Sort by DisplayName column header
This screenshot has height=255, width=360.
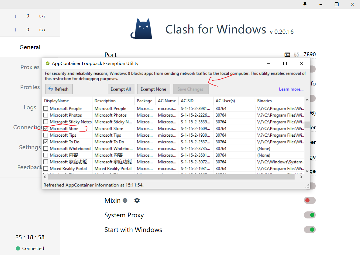click(x=67, y=101)
